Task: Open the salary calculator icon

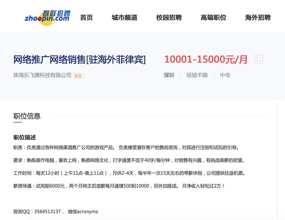Action: click(x=259, y=59)
